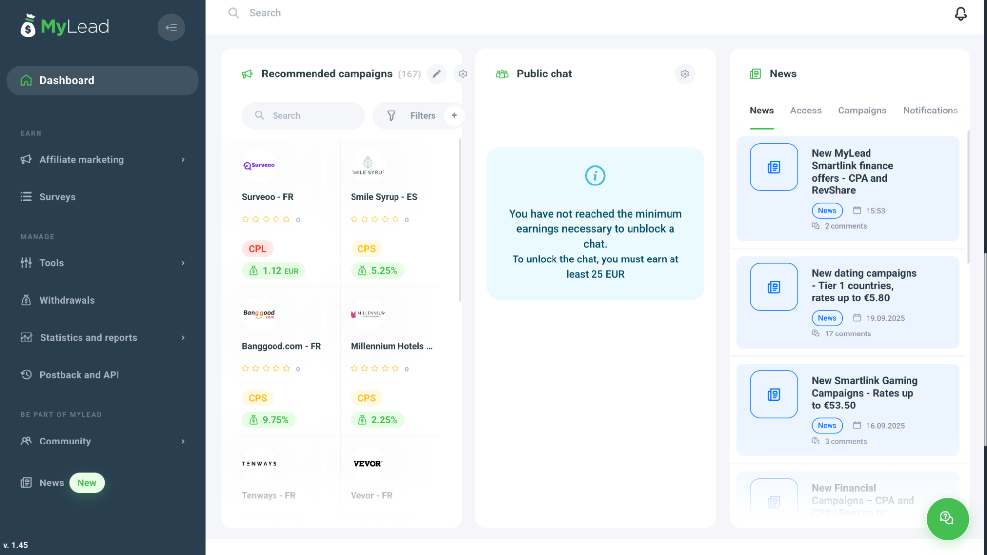
Task: Switch to the Notifications tab
Action: [930, 111]
